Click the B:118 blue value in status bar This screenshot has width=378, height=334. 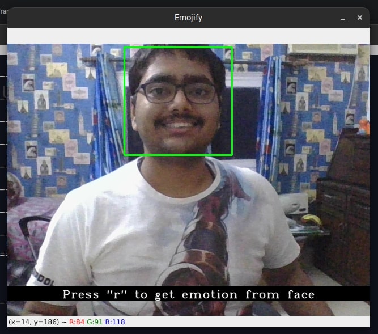click(x=115, y=322)
